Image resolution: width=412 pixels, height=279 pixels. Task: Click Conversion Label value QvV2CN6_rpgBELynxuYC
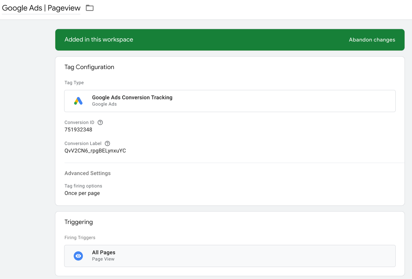coord(95,151)
